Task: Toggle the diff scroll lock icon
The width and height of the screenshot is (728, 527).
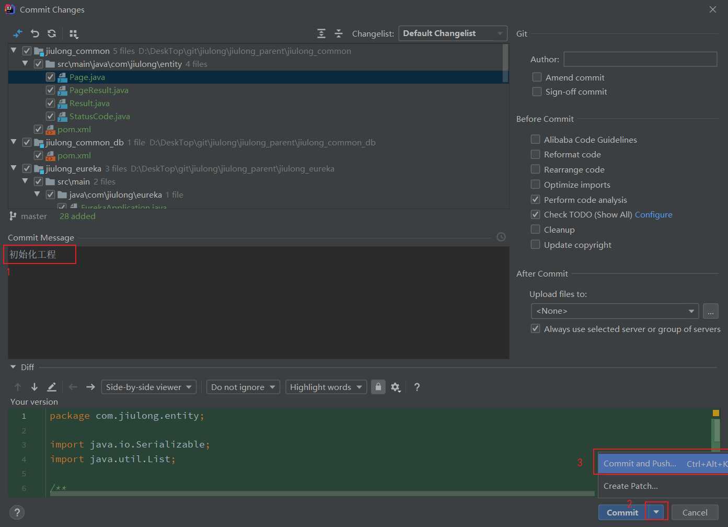Action: pos(378,387)
